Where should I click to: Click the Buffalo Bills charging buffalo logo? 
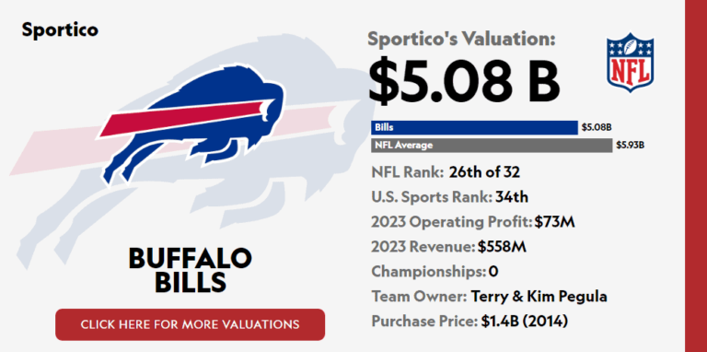(191, 125)
